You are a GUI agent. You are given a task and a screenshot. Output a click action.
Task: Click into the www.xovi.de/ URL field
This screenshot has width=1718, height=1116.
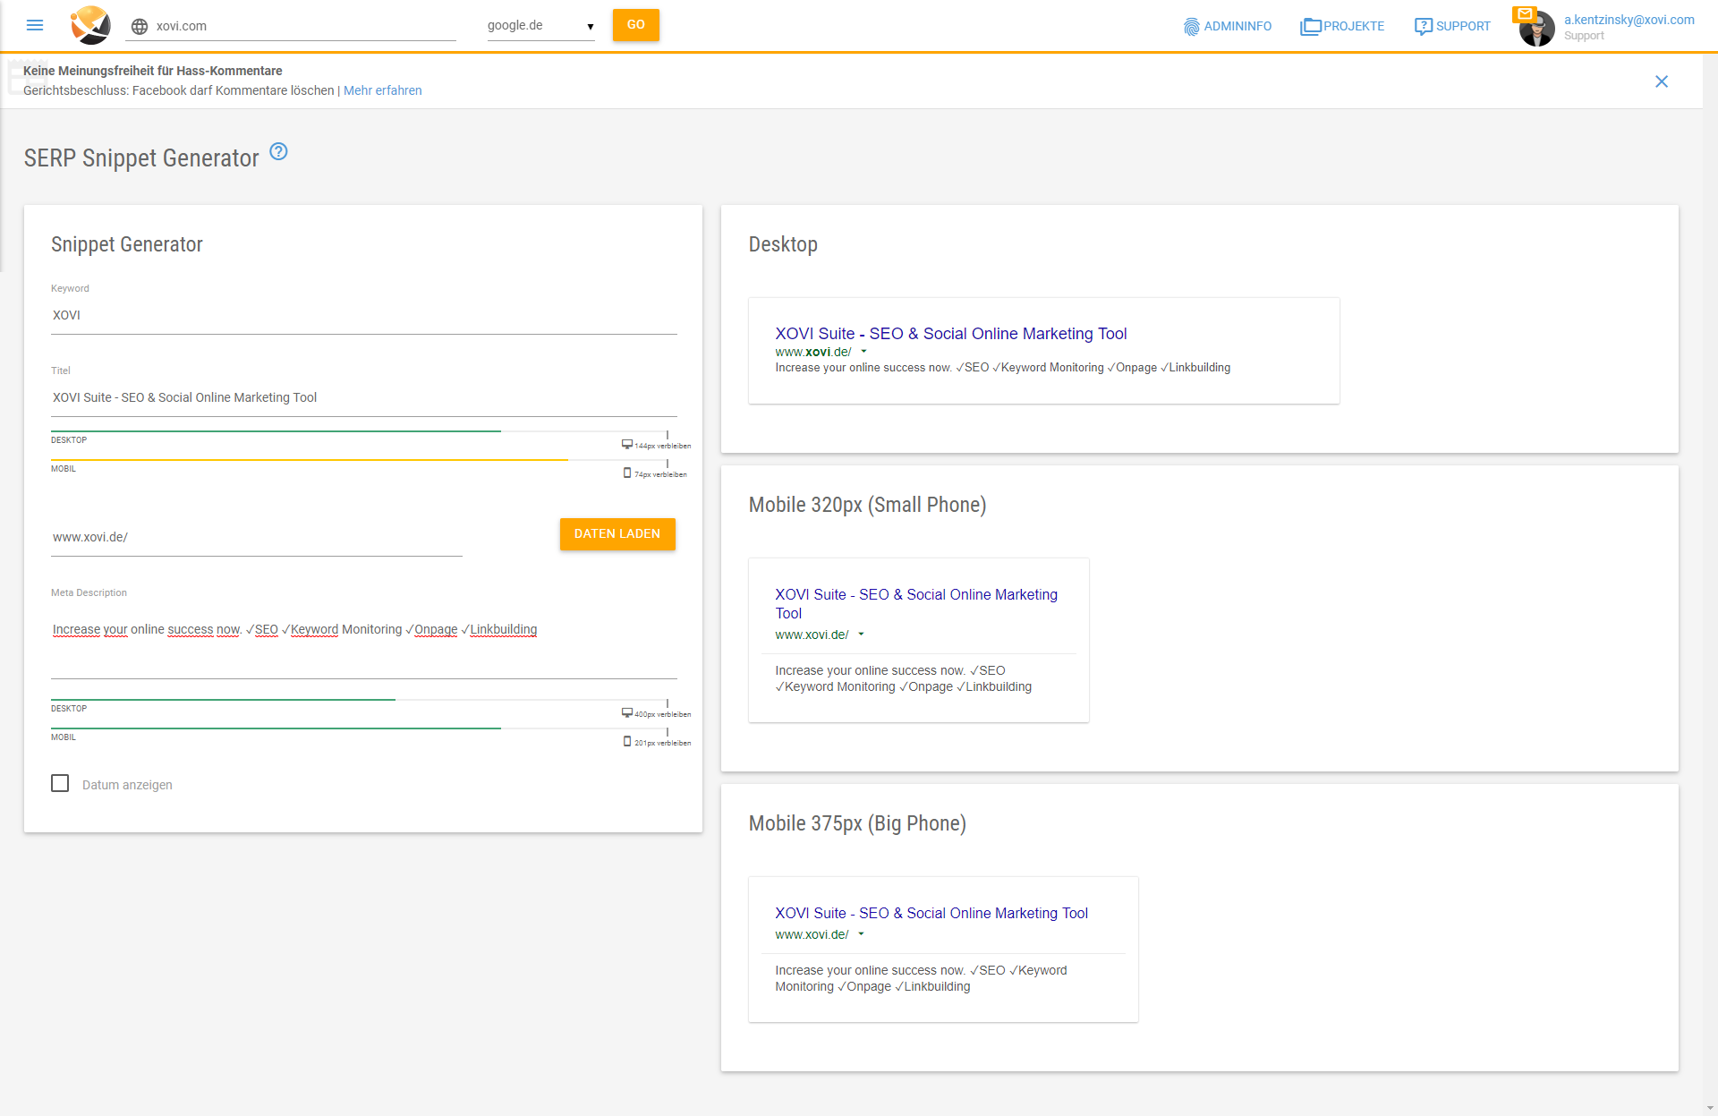(x=257, y=538)
